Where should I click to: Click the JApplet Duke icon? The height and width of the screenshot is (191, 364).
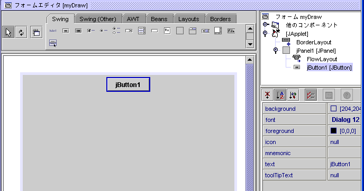coord(276,33)
